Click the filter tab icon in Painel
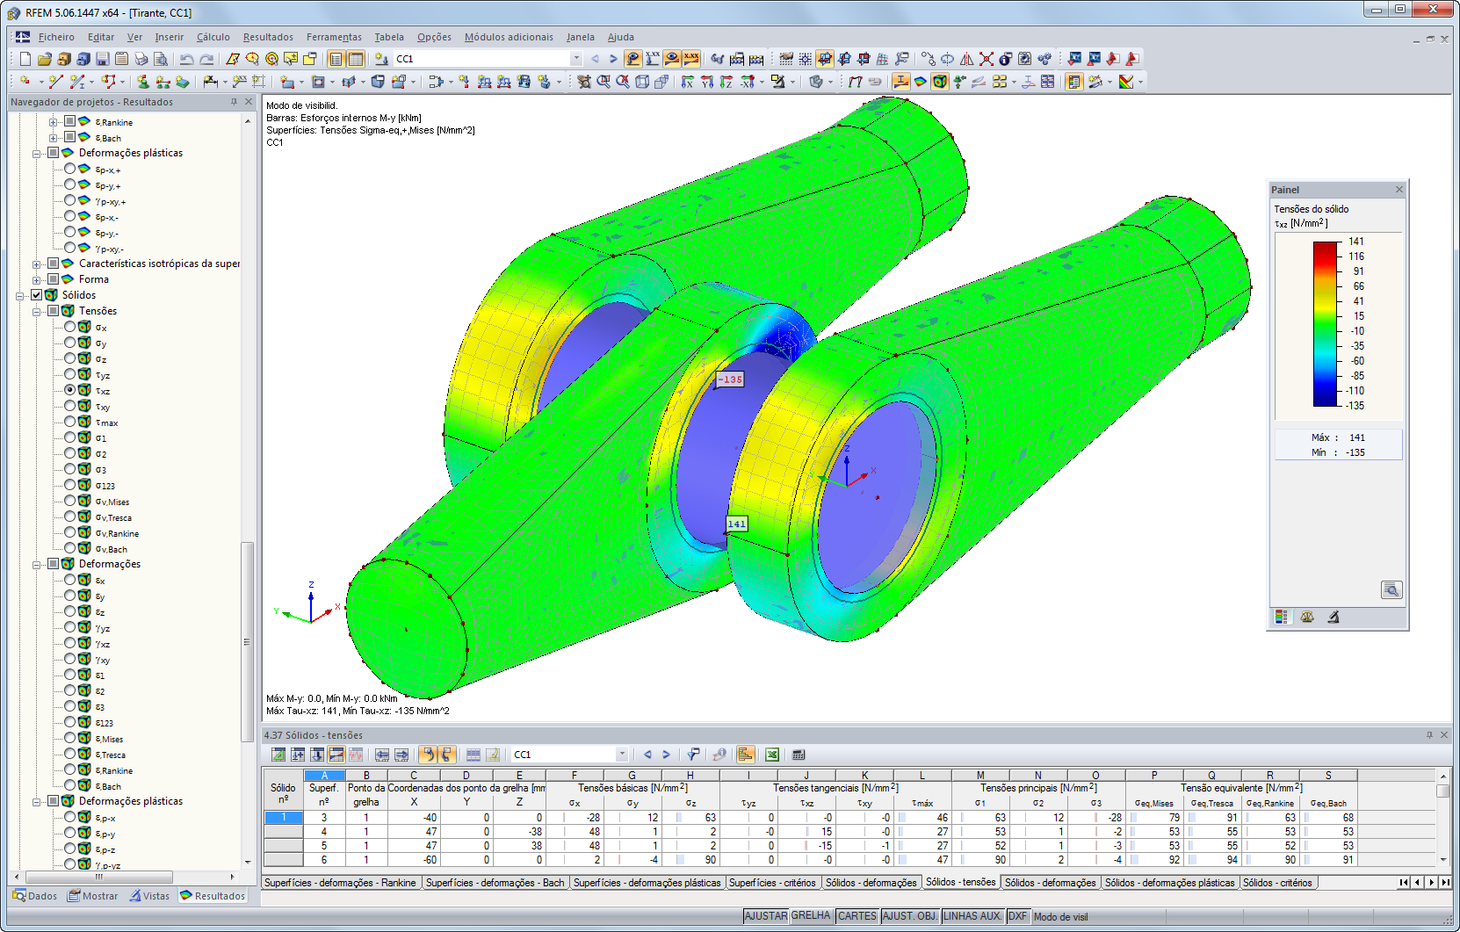 tap(1334, 617)
